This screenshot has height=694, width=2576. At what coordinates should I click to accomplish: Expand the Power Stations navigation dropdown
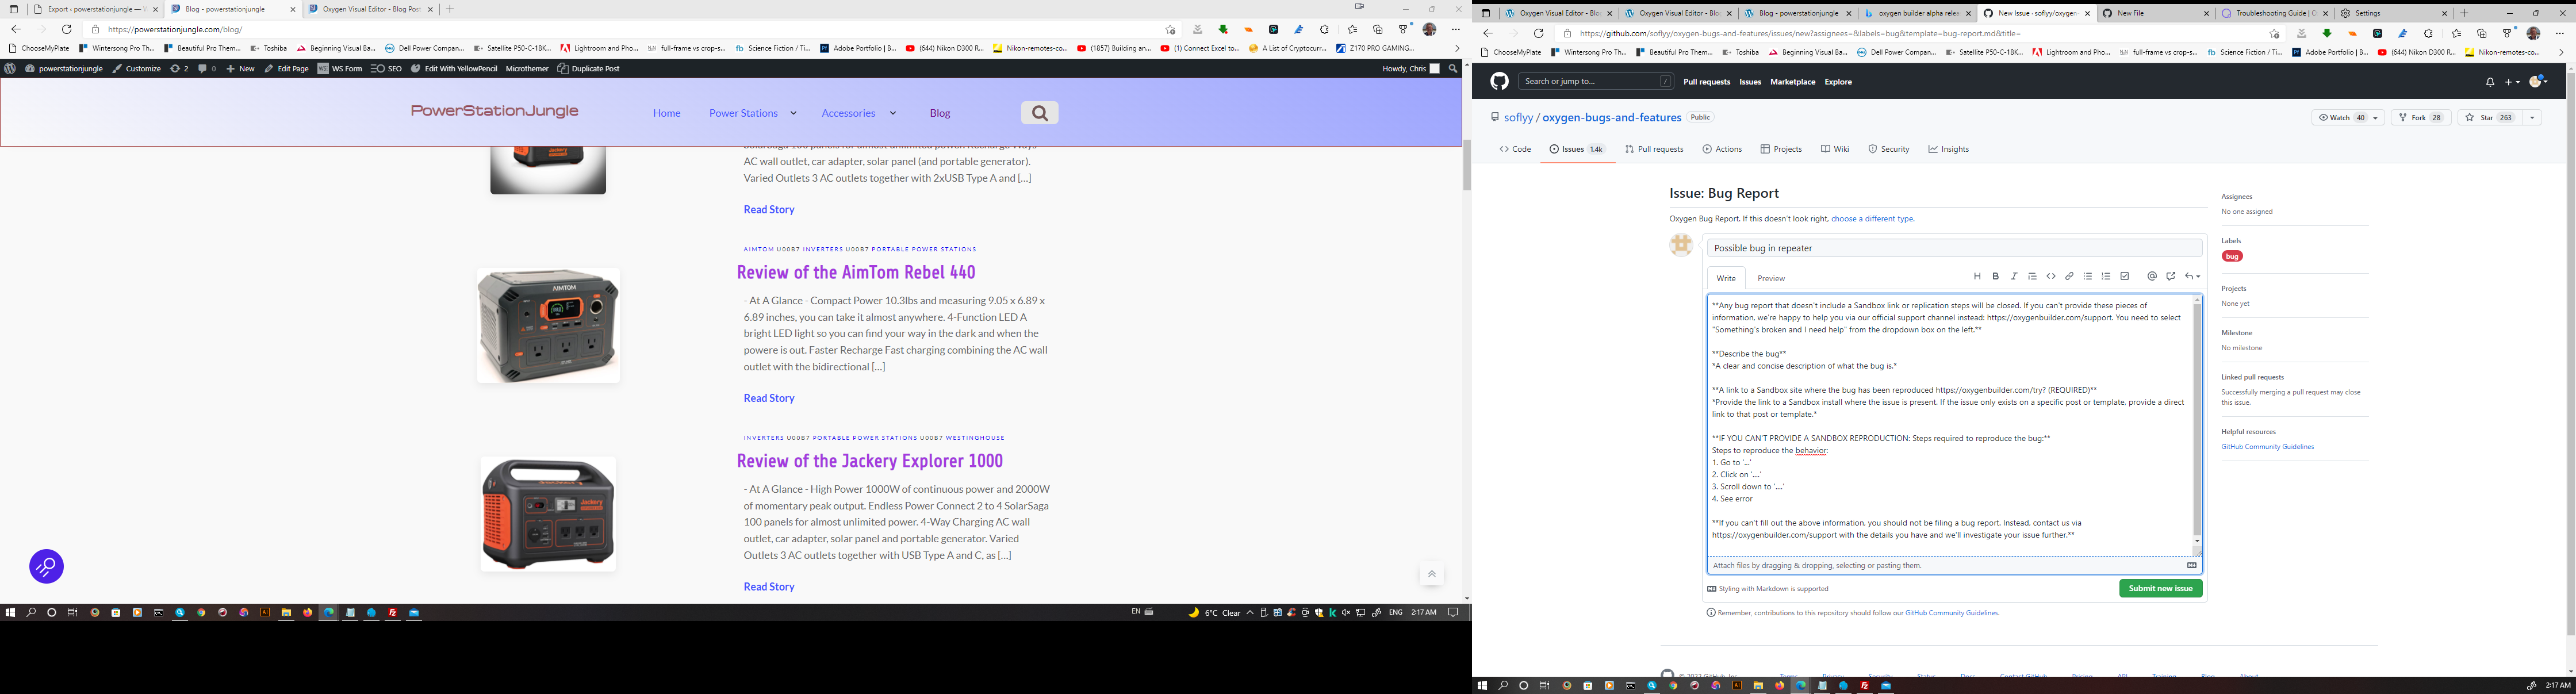pos(793,113)
